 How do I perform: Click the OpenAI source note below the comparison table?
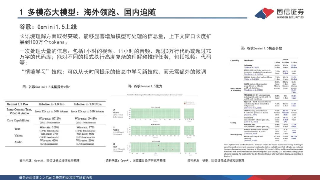coord(49,161)
